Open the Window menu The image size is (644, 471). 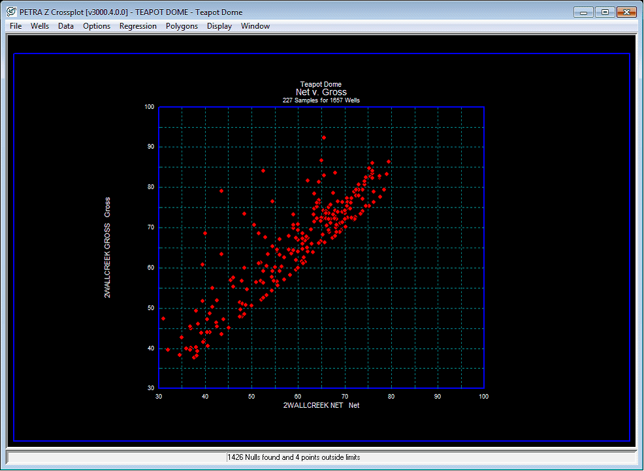pyautogui.click(x=255, y=25)
